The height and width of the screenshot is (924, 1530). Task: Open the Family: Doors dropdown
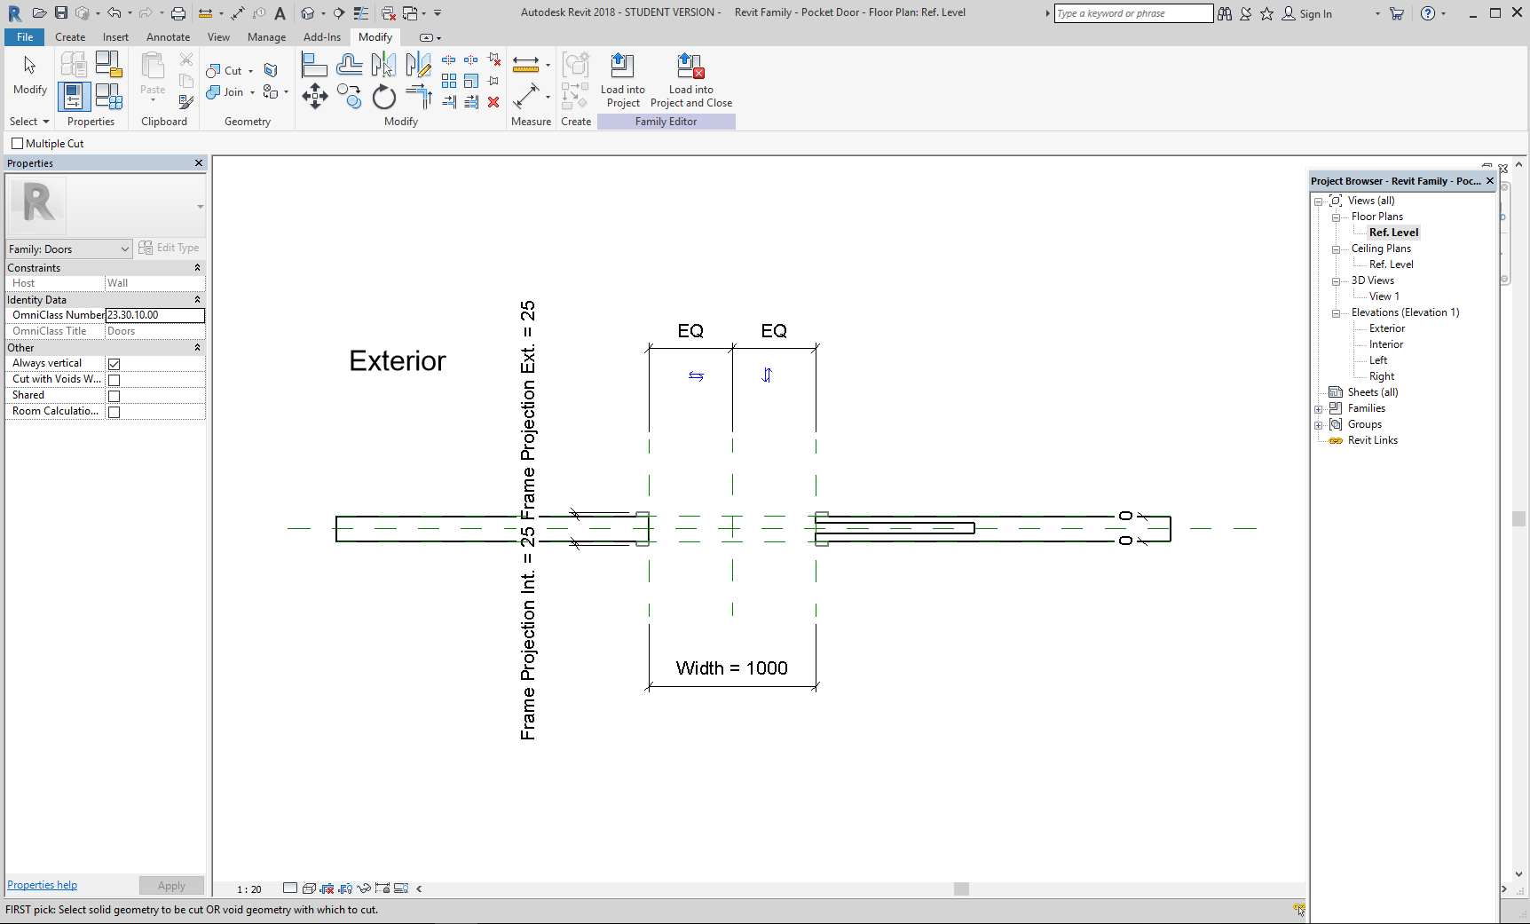tap(68, 249)
